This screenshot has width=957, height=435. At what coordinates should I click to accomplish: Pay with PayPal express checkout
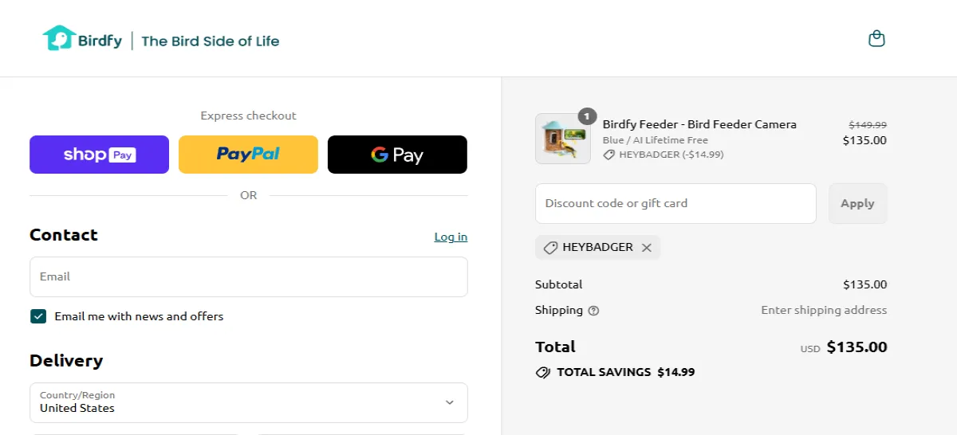248,155
